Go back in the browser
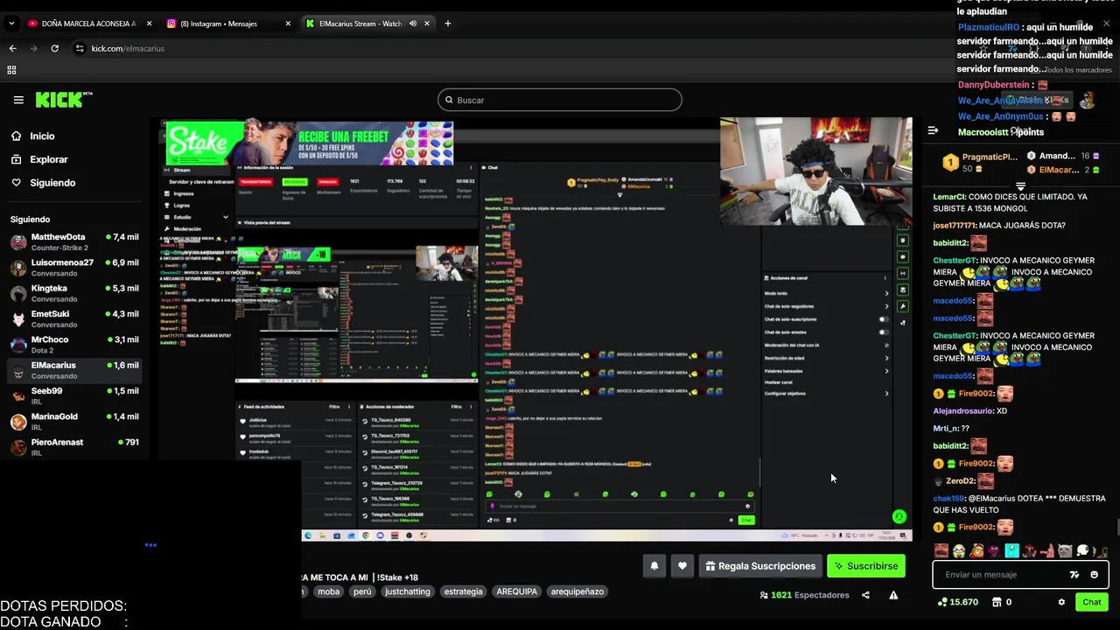1120x630 pixels. click(12, 48)
